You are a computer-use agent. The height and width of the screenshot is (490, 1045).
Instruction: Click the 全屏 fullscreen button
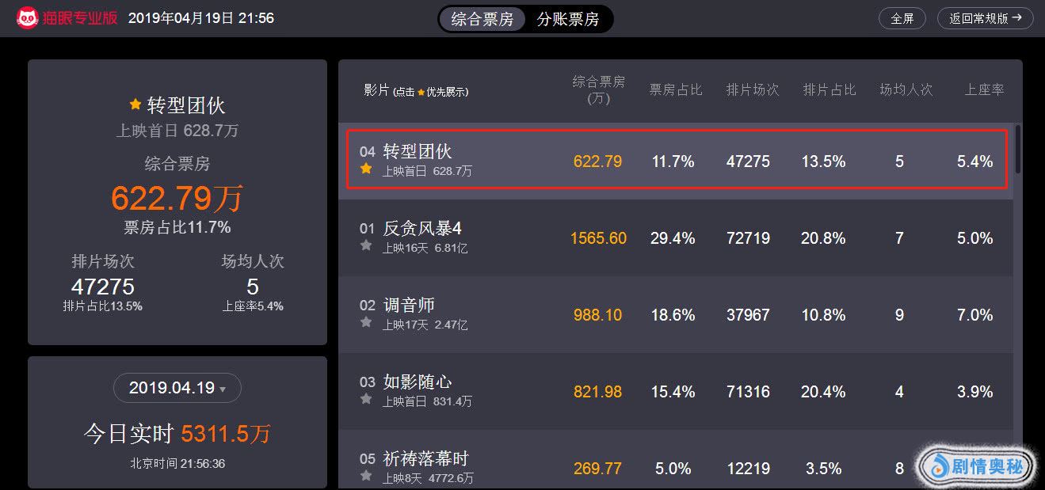[902, 18]
